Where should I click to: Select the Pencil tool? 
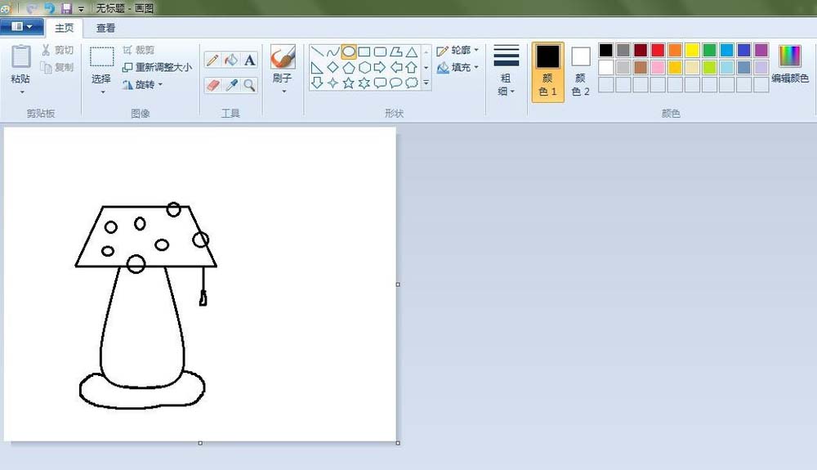(212, 60)
